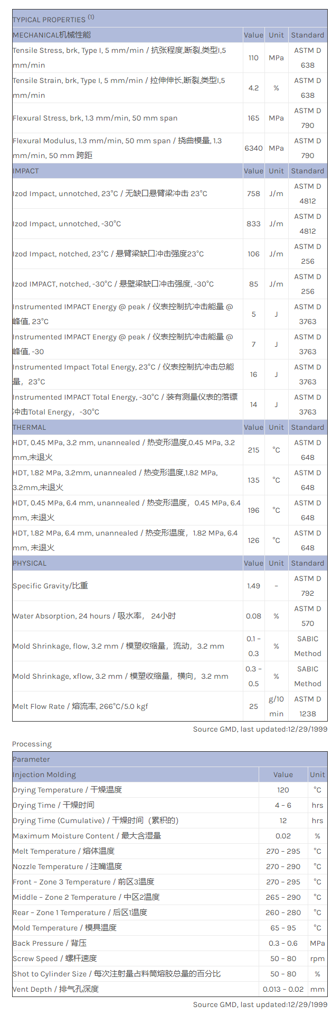
Task: Click the Flexural Stress value 165
Action: pos(253,118)
